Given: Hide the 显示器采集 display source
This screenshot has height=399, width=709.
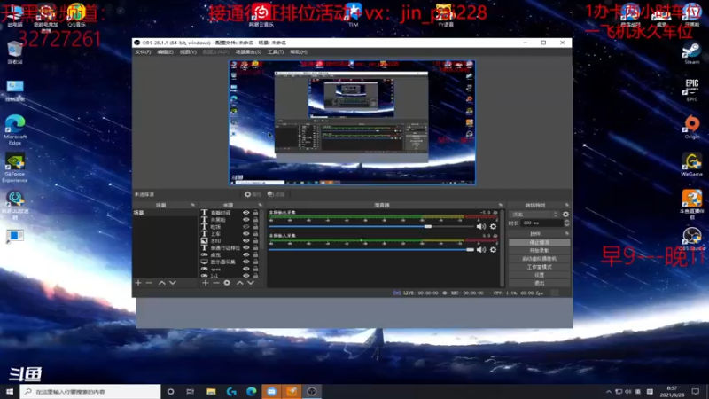Looking at the screenshot, I should click(246, 262).
